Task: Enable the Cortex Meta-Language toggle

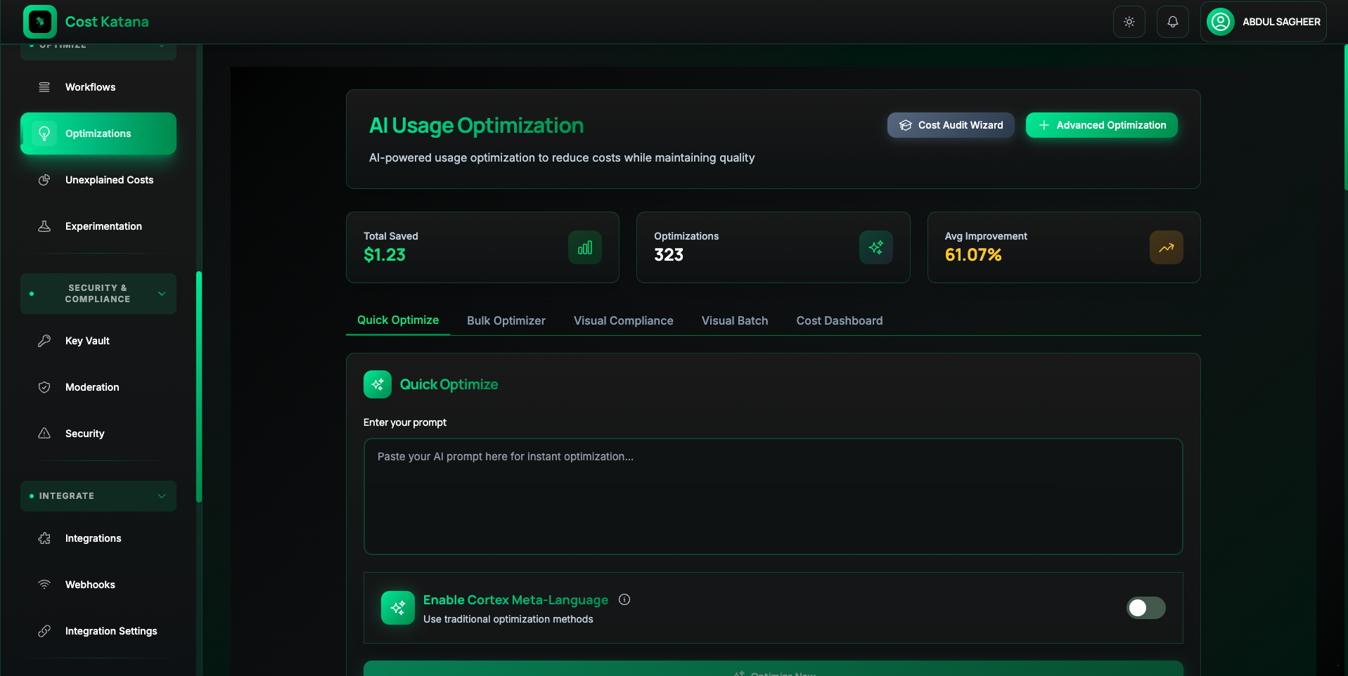Action: (x=1146, y=608)
